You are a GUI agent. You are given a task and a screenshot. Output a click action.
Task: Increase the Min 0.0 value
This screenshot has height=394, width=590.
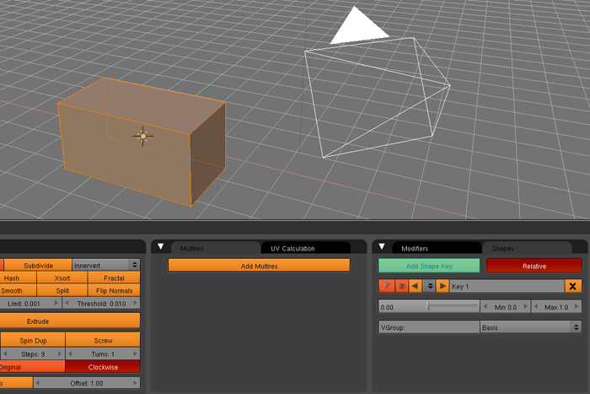(x=525, y=307)
